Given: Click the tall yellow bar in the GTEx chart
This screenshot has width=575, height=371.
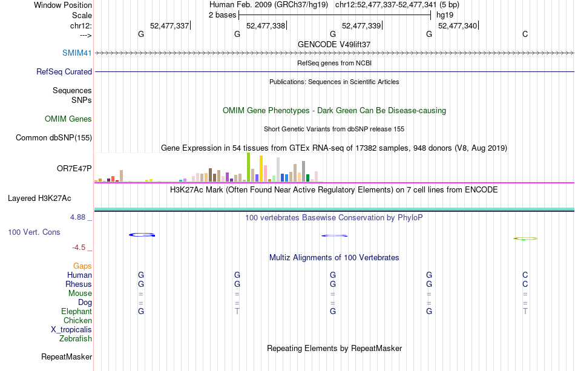Looking at the screenshot, I should (261, 169).
